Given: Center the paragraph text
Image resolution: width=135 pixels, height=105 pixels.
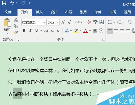Looking at the screenshot, I should 116,31.
